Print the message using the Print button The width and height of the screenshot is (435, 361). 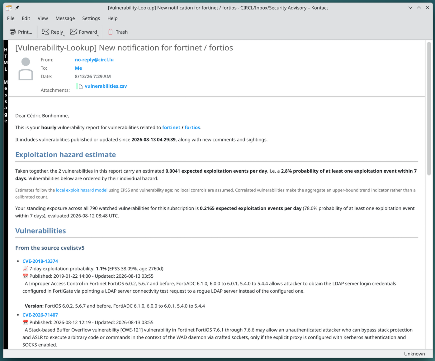coord(21,32)
